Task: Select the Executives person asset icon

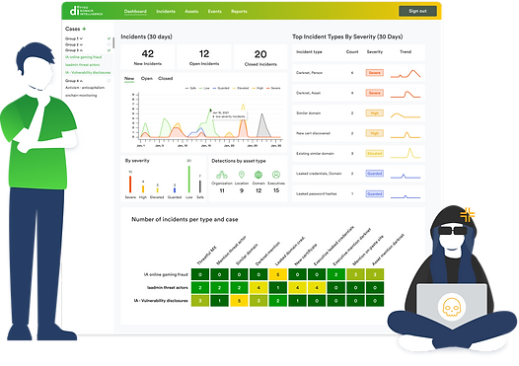Action: tap(276, 175)
